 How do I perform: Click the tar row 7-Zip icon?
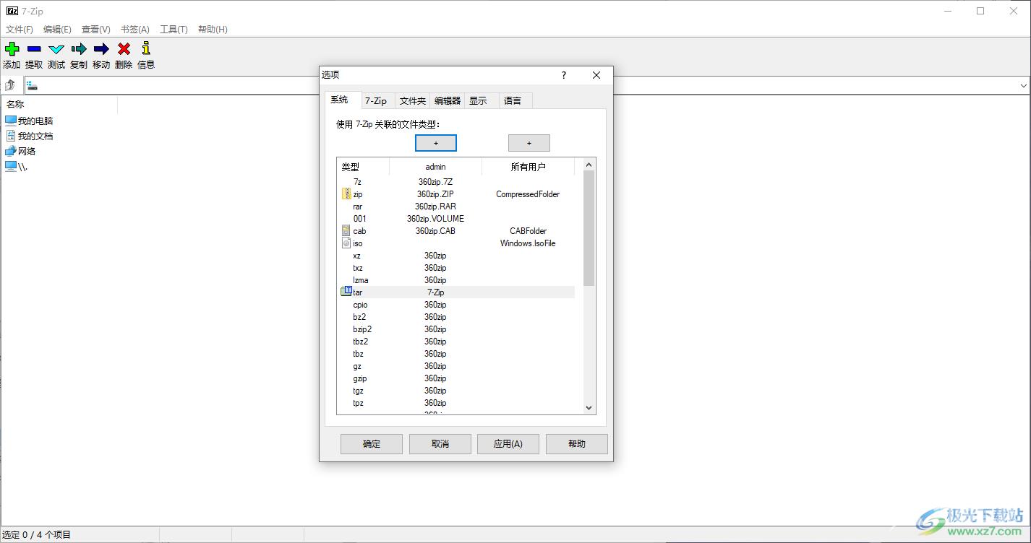pos(346,292)
